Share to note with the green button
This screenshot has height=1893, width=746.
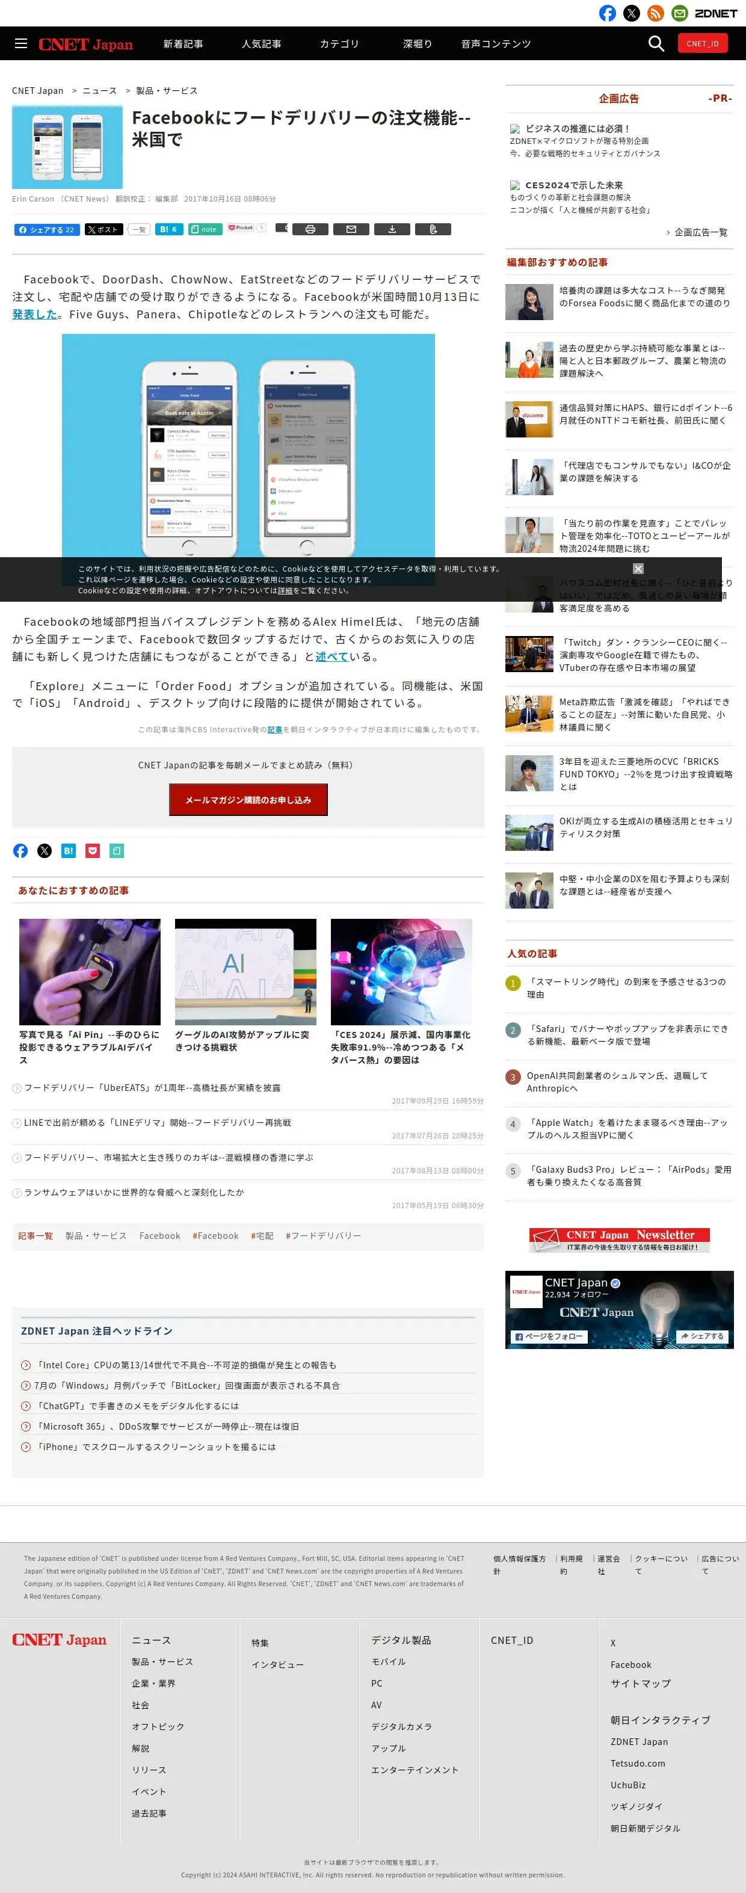[x=205, y=229]
